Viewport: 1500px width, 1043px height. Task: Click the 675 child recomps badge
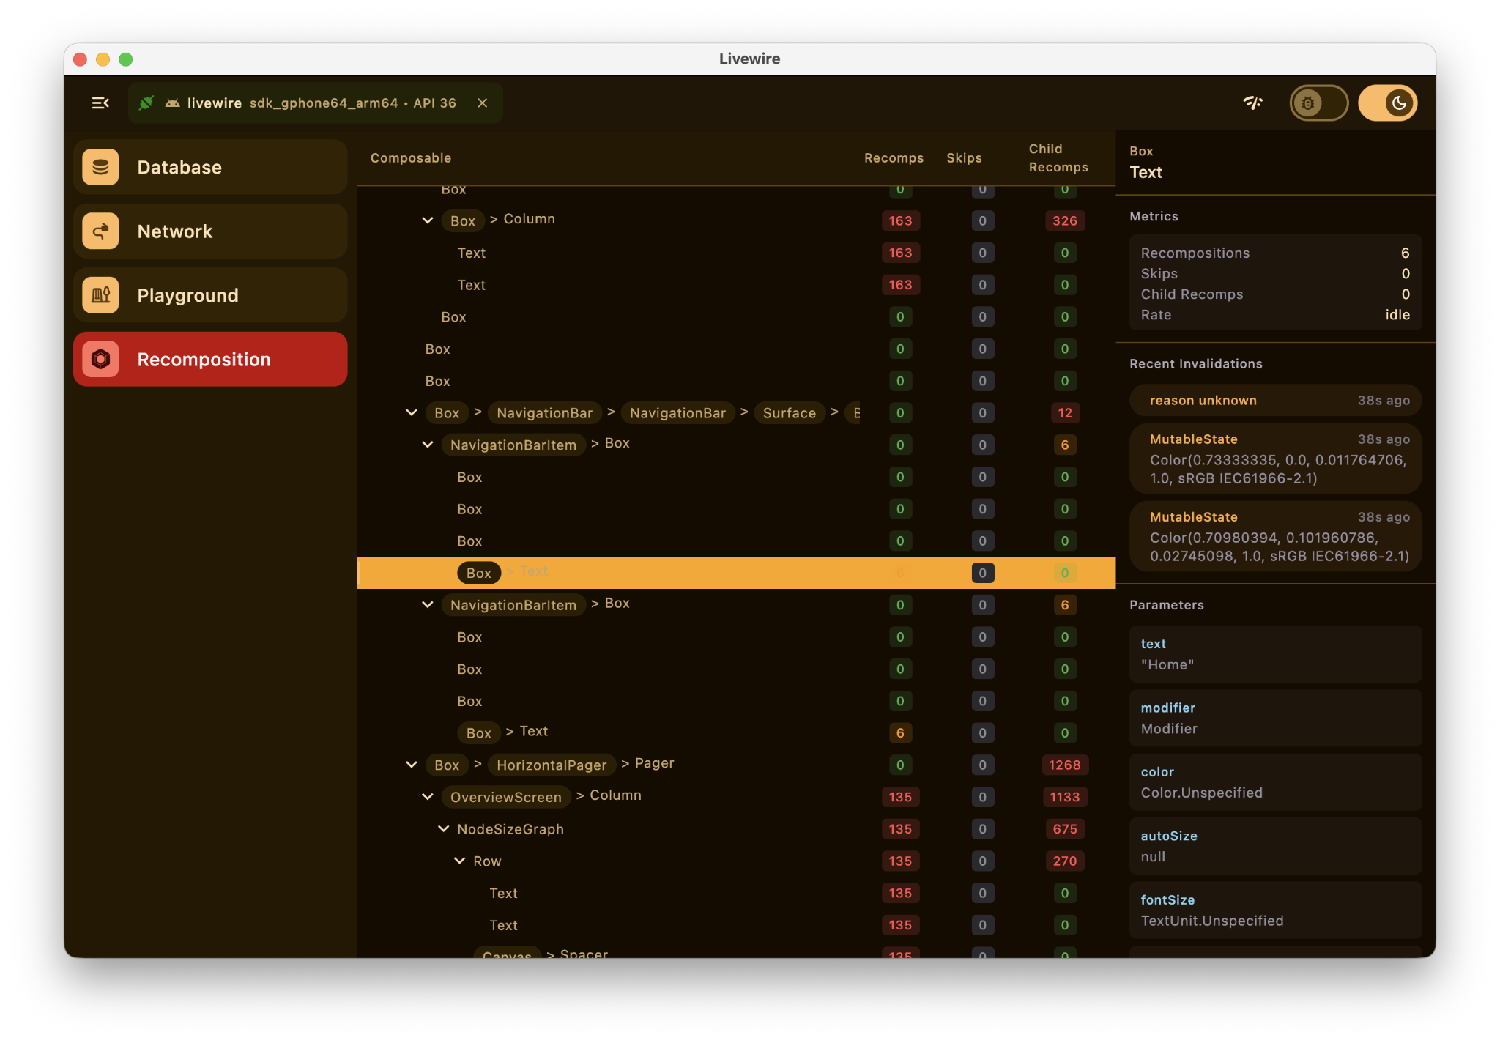[x=1064, y=829]
